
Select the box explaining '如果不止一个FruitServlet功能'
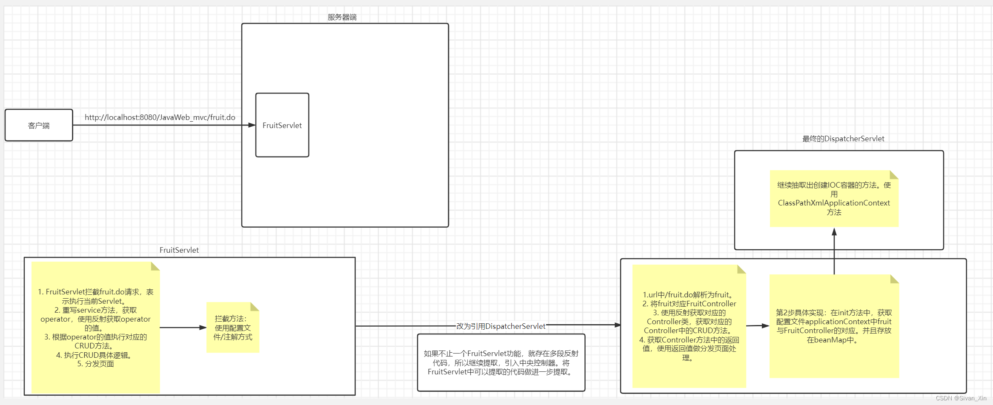click(x=501, y=362)
